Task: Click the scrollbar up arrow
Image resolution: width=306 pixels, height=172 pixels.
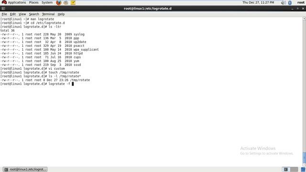Action: pyautogui.click(x=304, y=19)
